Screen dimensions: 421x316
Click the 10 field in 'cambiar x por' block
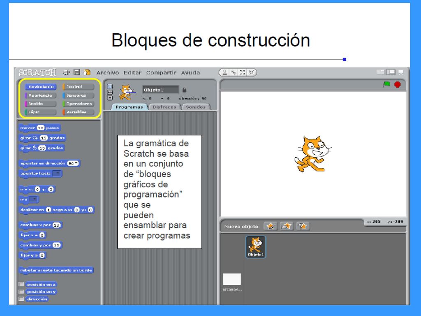click(x=56, y=225)
